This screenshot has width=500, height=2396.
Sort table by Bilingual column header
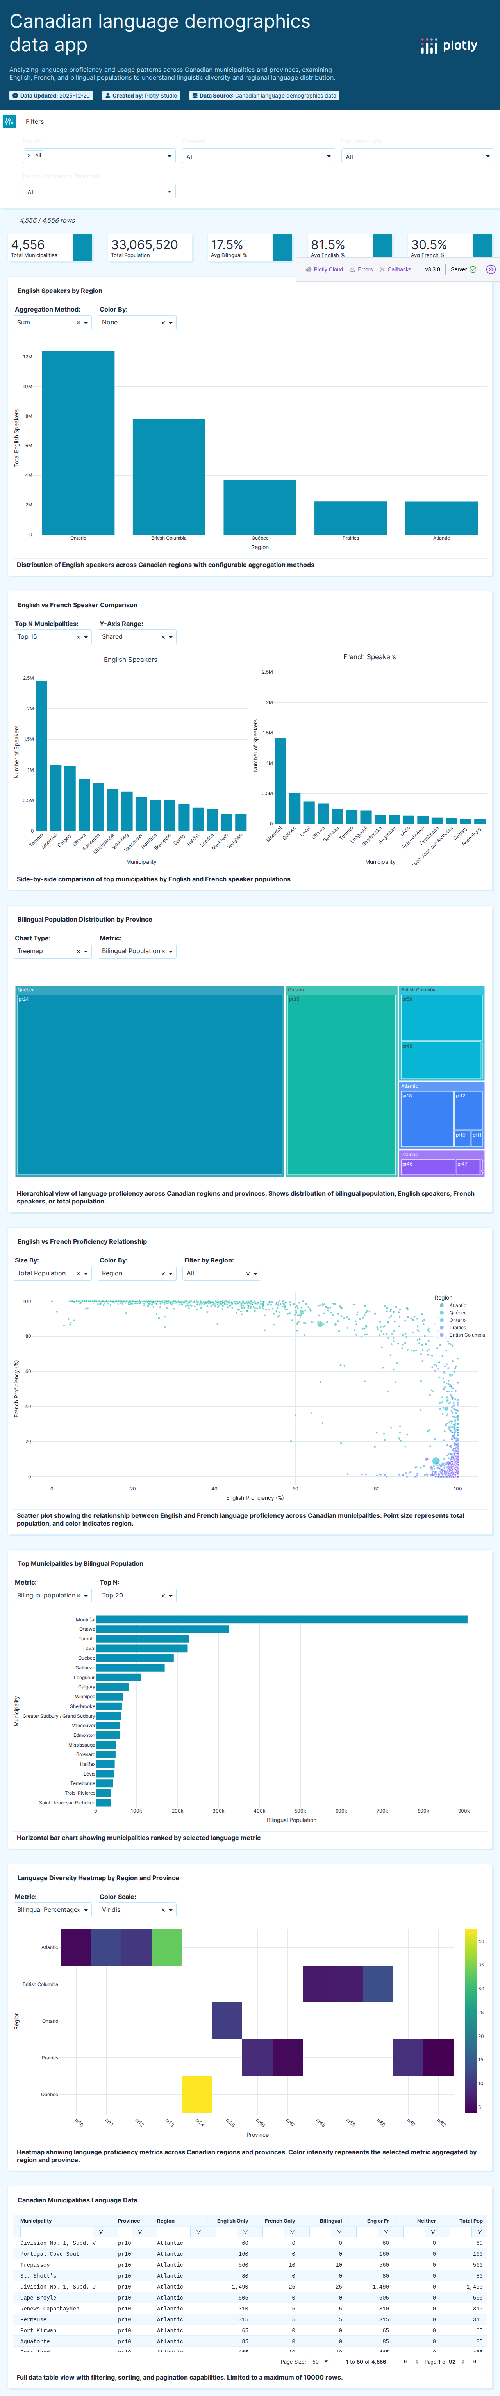(x=330, y=2220)
